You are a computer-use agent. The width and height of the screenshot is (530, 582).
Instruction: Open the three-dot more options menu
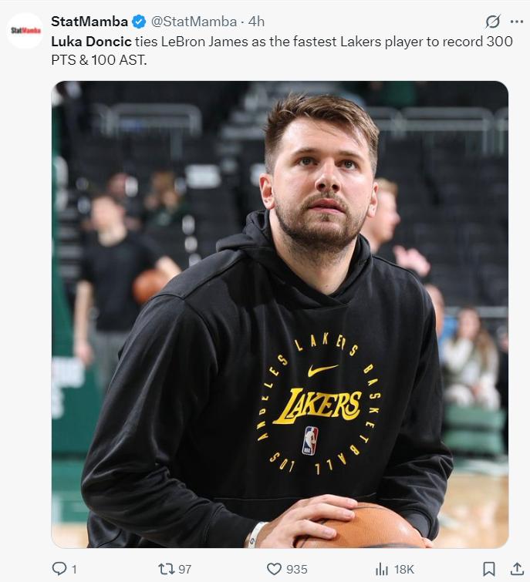tap(517, 22)
